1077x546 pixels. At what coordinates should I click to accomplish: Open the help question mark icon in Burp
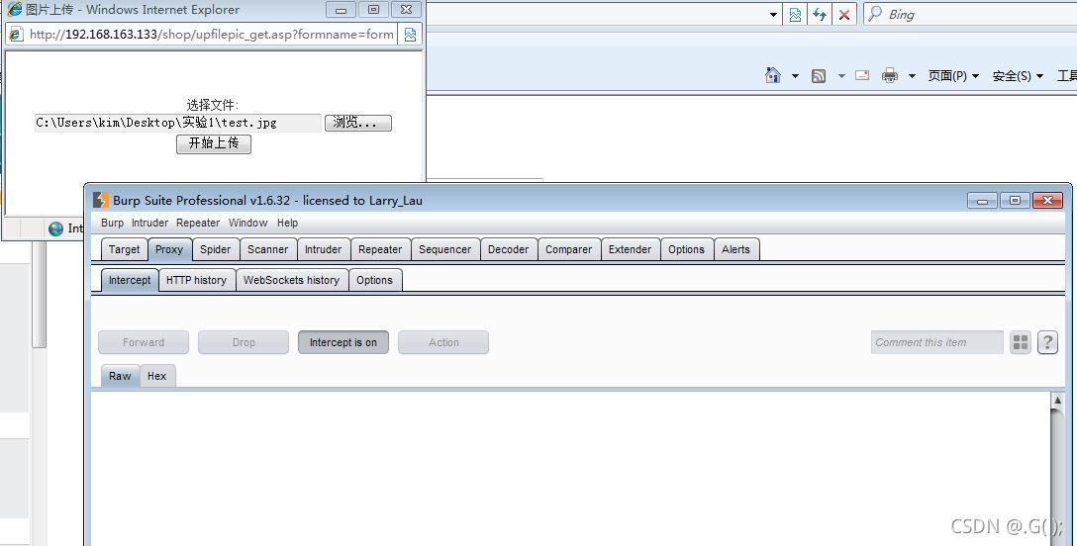click(1047, 342)
